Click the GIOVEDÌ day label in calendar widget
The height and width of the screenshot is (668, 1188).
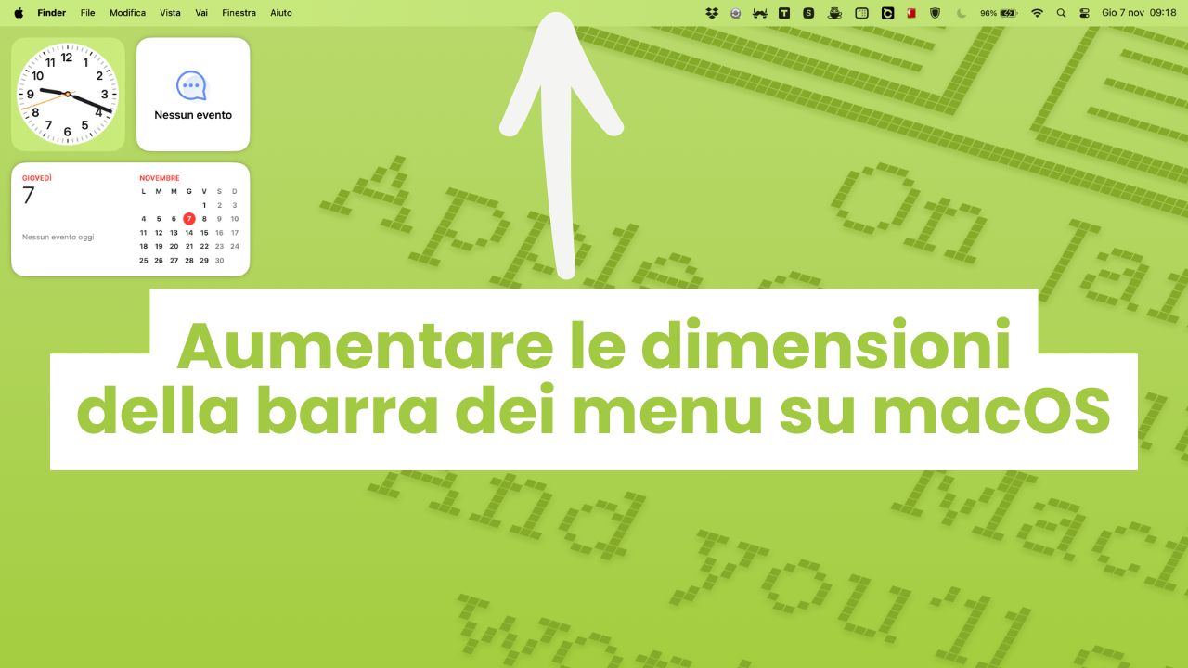click(x=37, y=178)
